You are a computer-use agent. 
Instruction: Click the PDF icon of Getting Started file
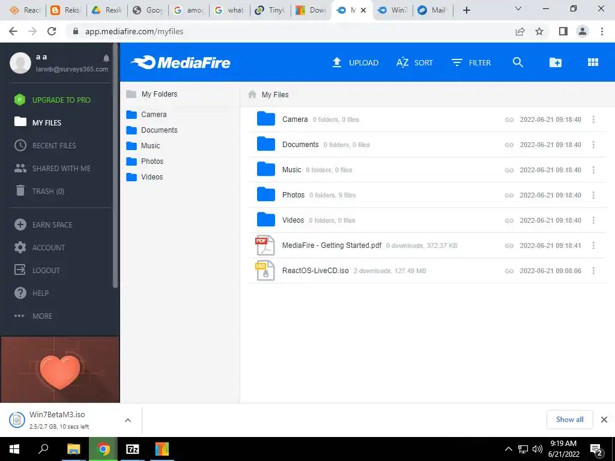point(265,246)
